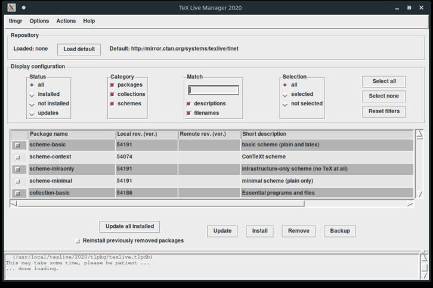The width and height of the screenshot is (433, 288).
Task: Select the scheme-context package name
Action: tap(50, 156)
